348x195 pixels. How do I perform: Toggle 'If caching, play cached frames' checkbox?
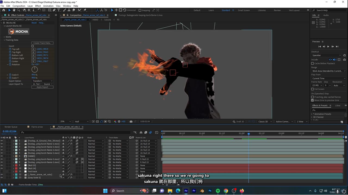click(x=312, y=97)
